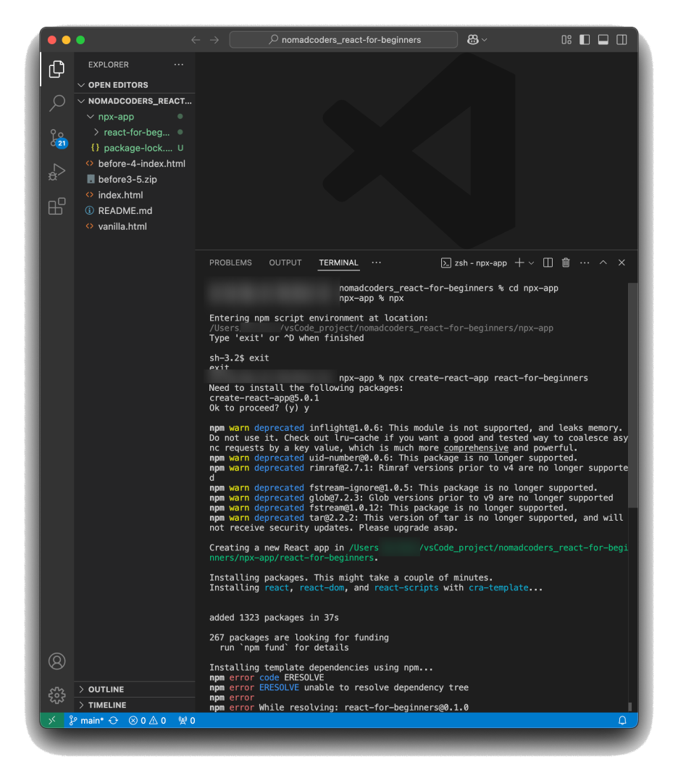Open vanilla.html file
This screenshot has height=781, width=678.
point(135,227)
